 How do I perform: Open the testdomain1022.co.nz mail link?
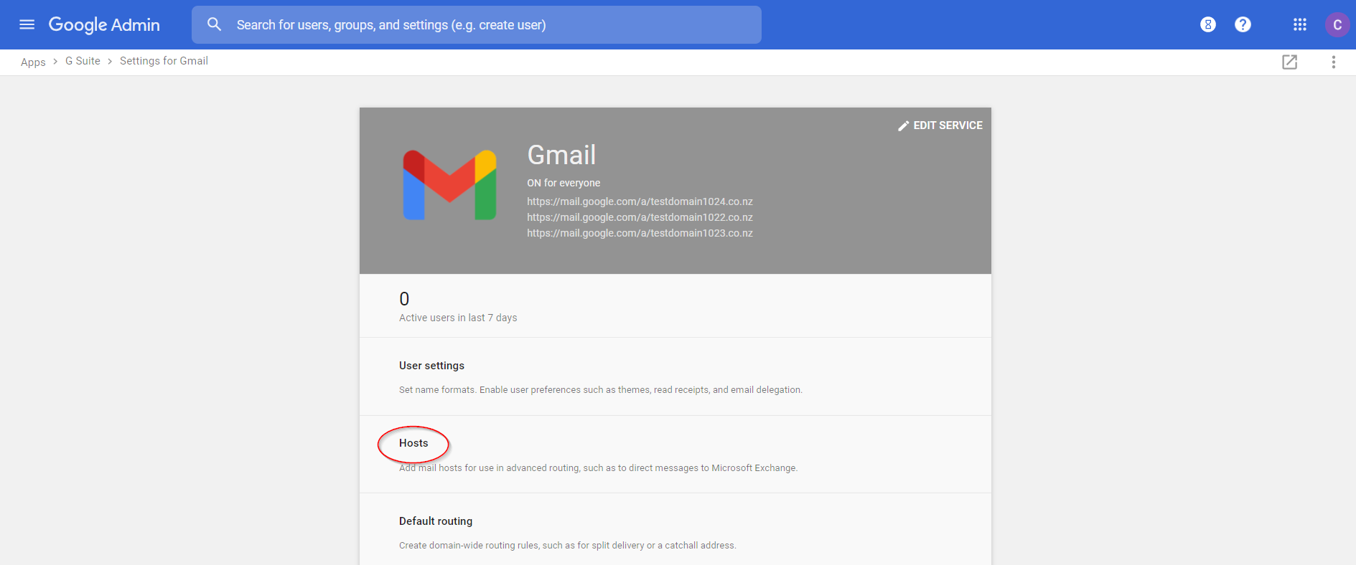(x=640, y=217)
